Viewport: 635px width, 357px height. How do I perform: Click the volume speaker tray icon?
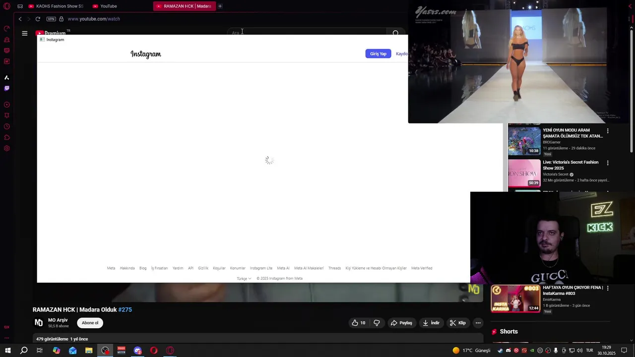(579, 351)
